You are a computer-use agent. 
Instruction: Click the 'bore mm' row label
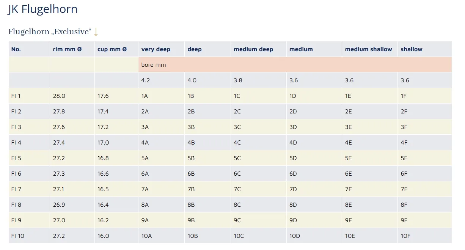click(x=154, y=65)
